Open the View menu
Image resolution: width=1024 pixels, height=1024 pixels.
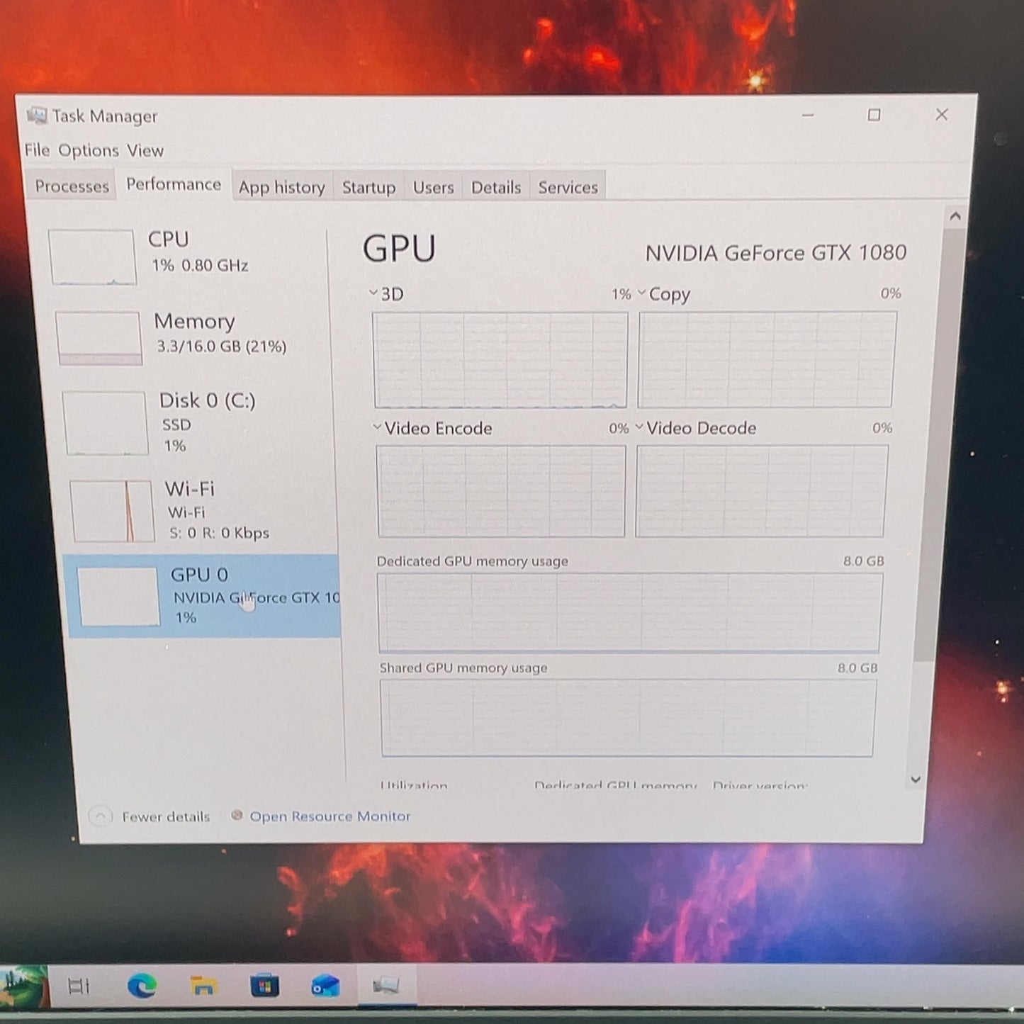tap(145, 150)
